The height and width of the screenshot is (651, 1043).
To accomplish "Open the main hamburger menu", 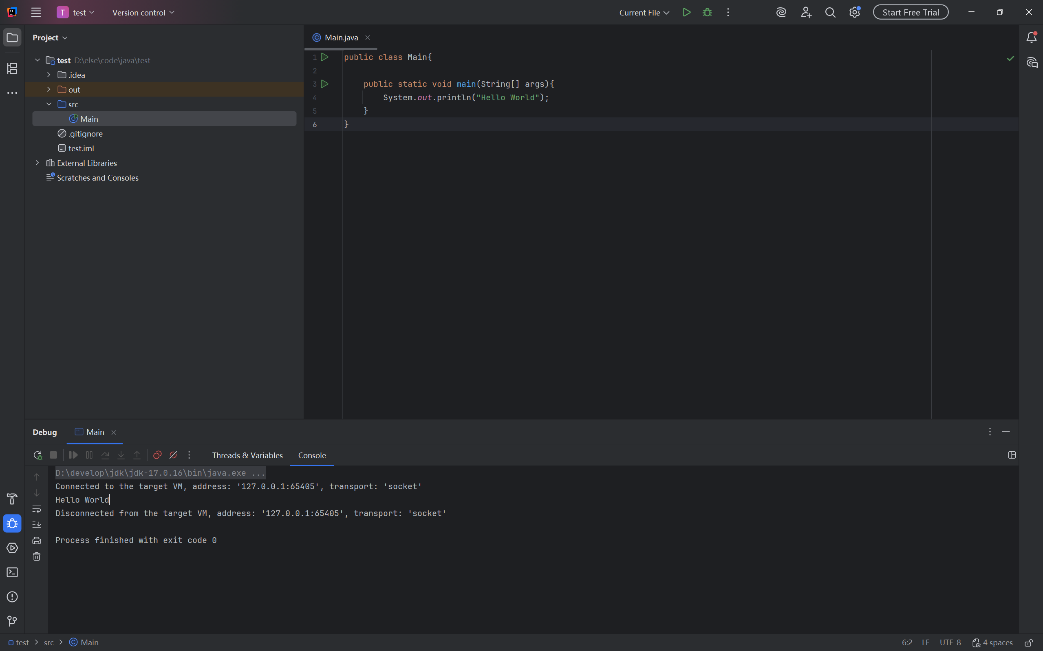I will (x=36, y=13).
